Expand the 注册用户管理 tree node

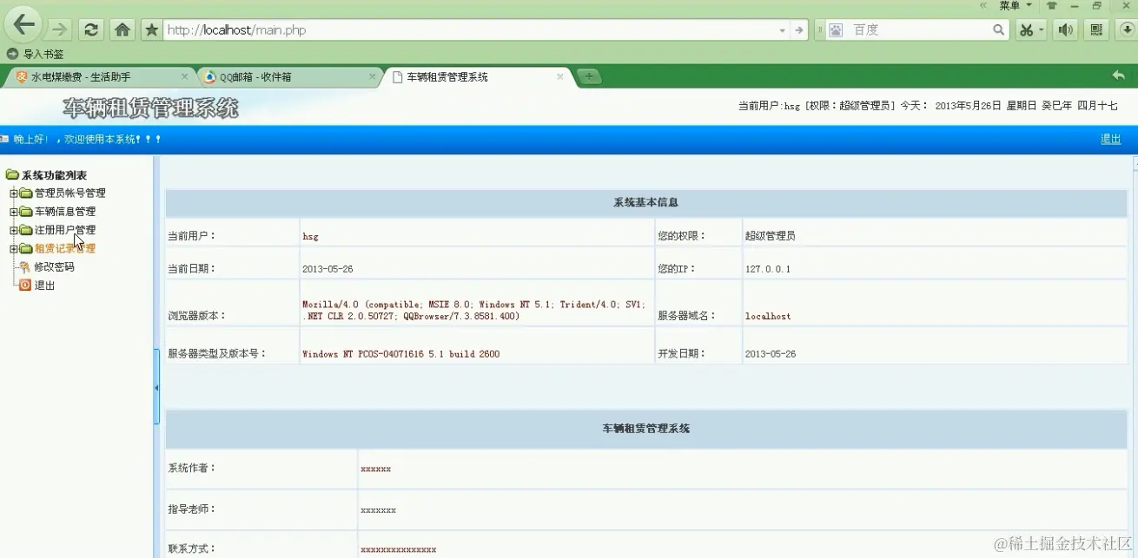[14, 230]
